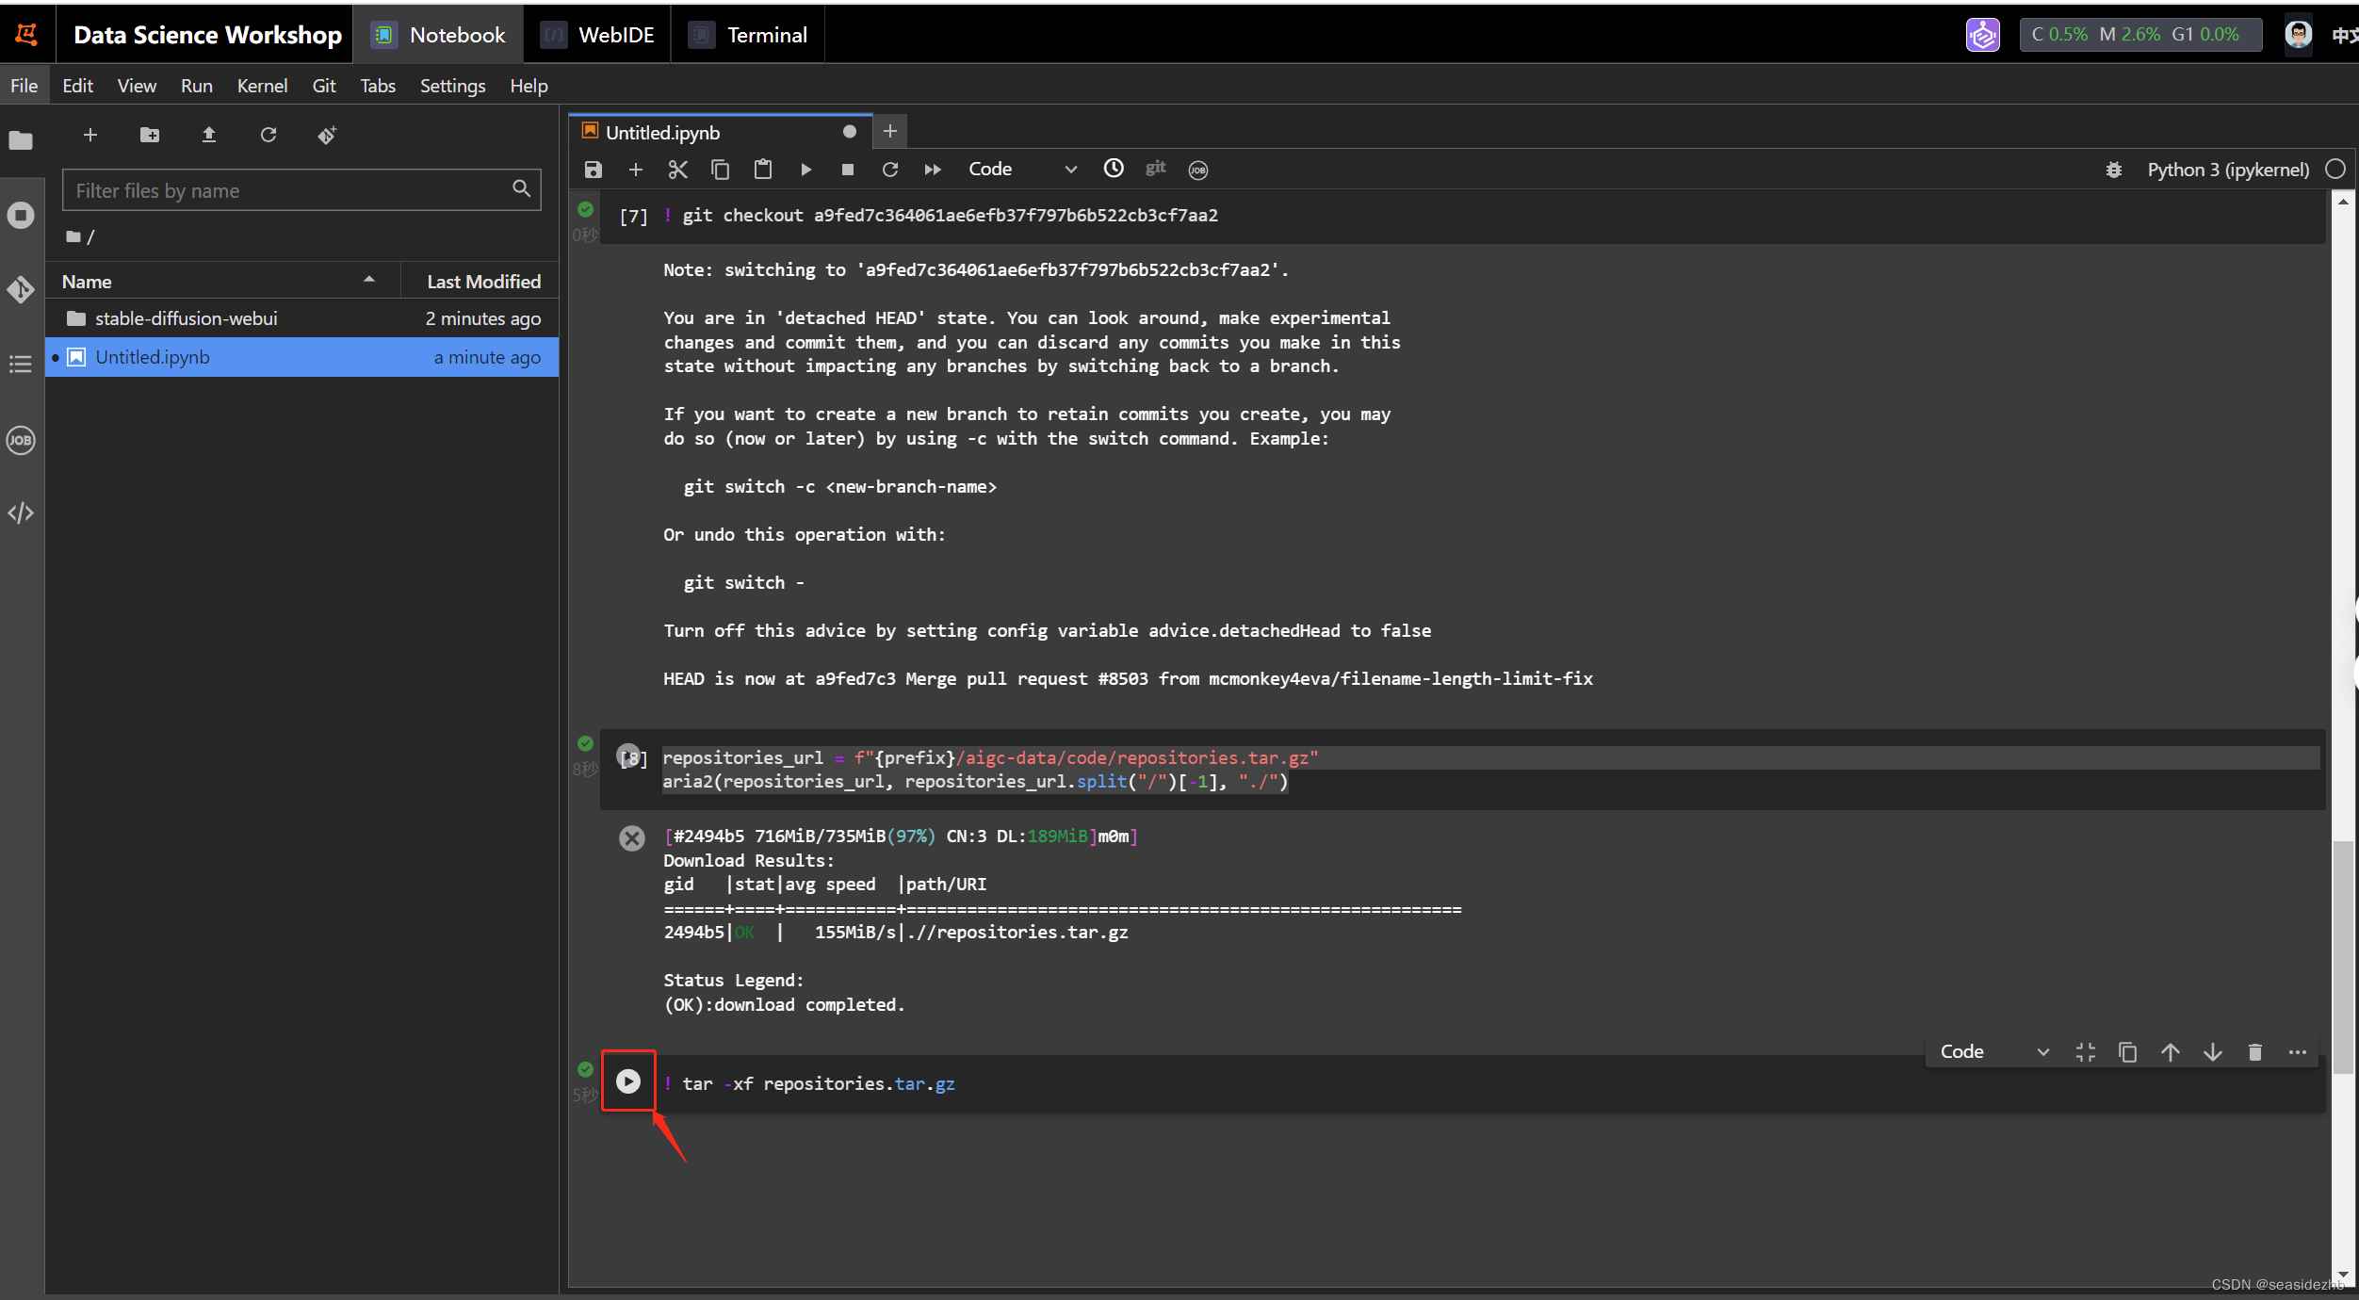Open stable-diffusion-webui folder

301,318
